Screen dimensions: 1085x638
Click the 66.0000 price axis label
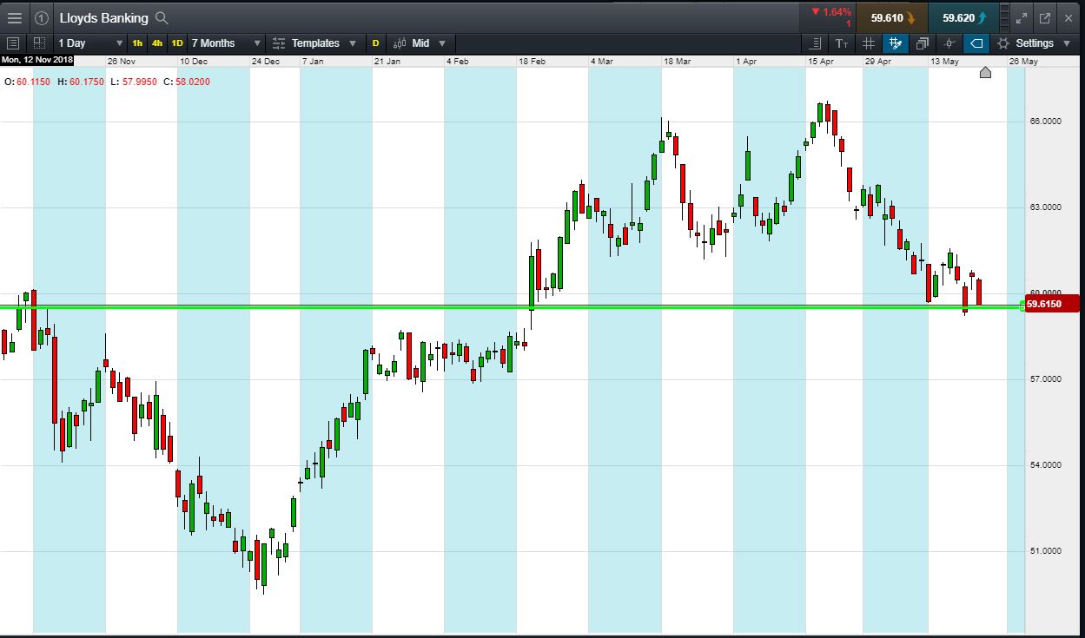[x=1047, y=122]
